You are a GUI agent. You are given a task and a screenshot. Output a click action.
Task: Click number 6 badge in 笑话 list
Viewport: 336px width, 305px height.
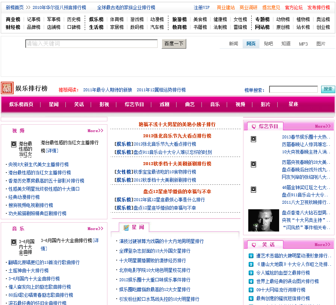pos(251,299)
